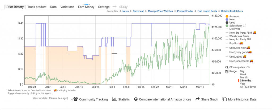
Task: Click the Share Graph arrow icon
Action: coord(197,99)
